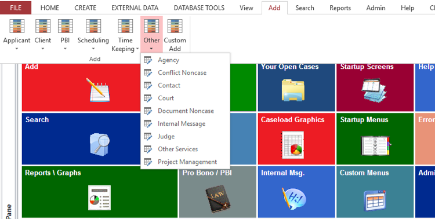Screen dimensions: 435x219
Task: Choose Internal Message in the Other menu
Action: click(x=186, y=123)
